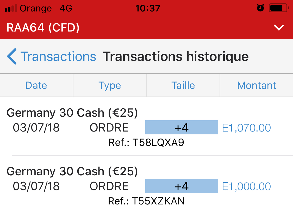Image resolution: width=293 pixels, height=212 pixels.
Task: Tap the RAA64 (CFD) account title
Action: [43, 27]
